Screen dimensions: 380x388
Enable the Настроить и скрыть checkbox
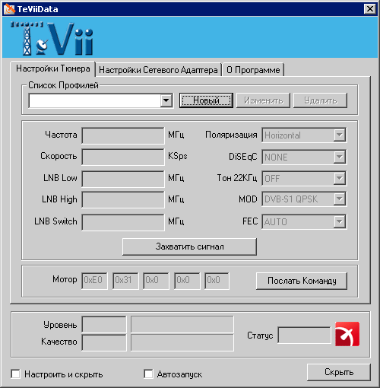point(16,374)
